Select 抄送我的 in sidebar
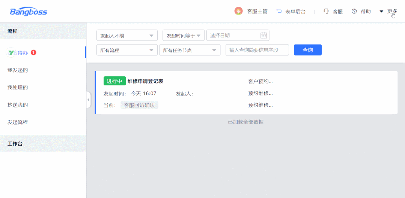This screenshot has height=198, width=405. (18, 105)
